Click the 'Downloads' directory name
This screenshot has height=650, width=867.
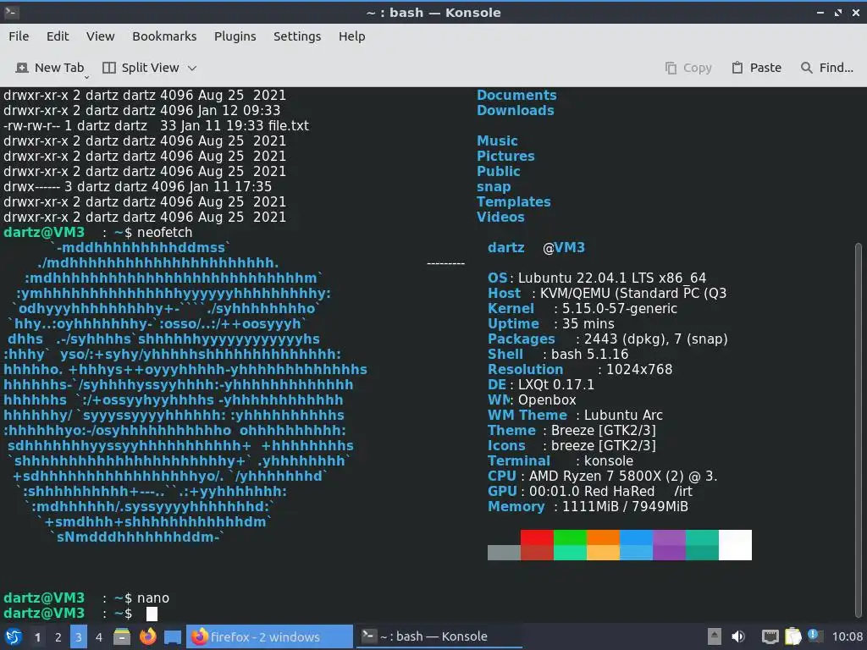point(516,110)
